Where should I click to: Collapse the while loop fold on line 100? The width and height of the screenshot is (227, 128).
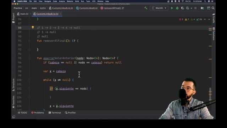pos(29,80)
